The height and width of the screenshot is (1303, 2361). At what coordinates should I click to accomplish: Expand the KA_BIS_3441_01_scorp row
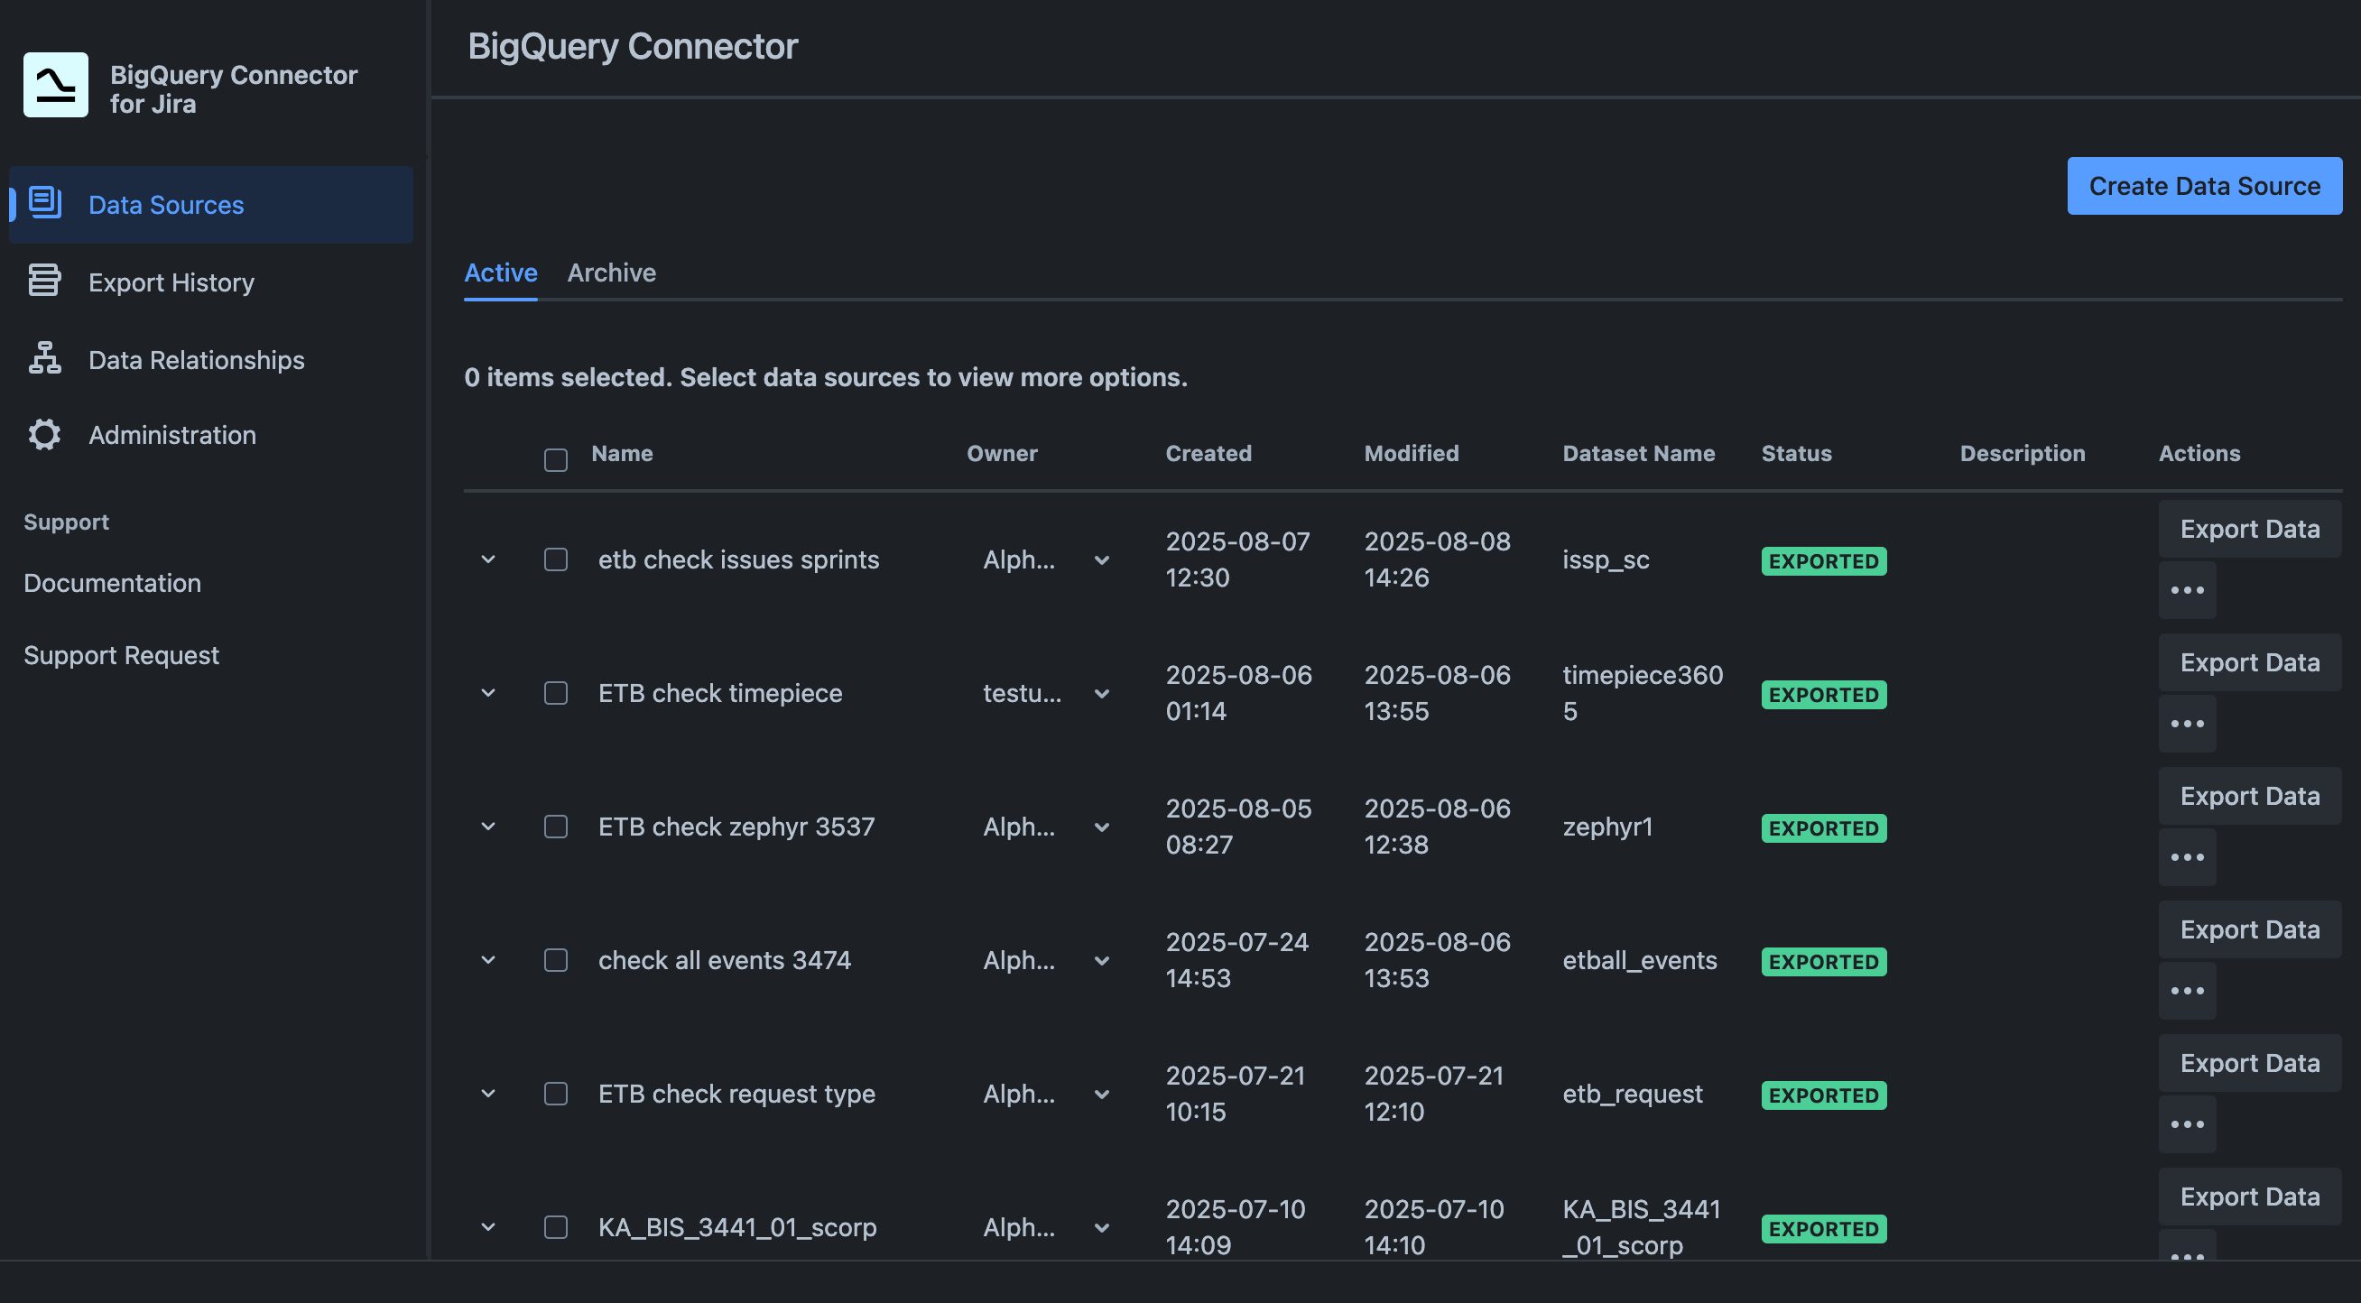[488, 1227]
